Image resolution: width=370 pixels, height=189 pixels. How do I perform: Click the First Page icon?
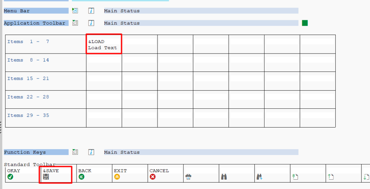tap(295, 177)
